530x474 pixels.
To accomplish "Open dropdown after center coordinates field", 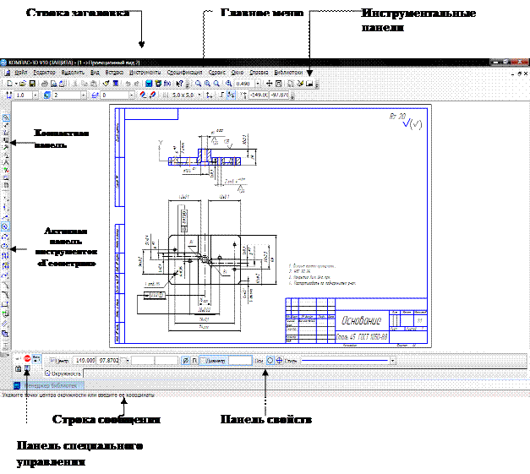I will coord(127,361).
